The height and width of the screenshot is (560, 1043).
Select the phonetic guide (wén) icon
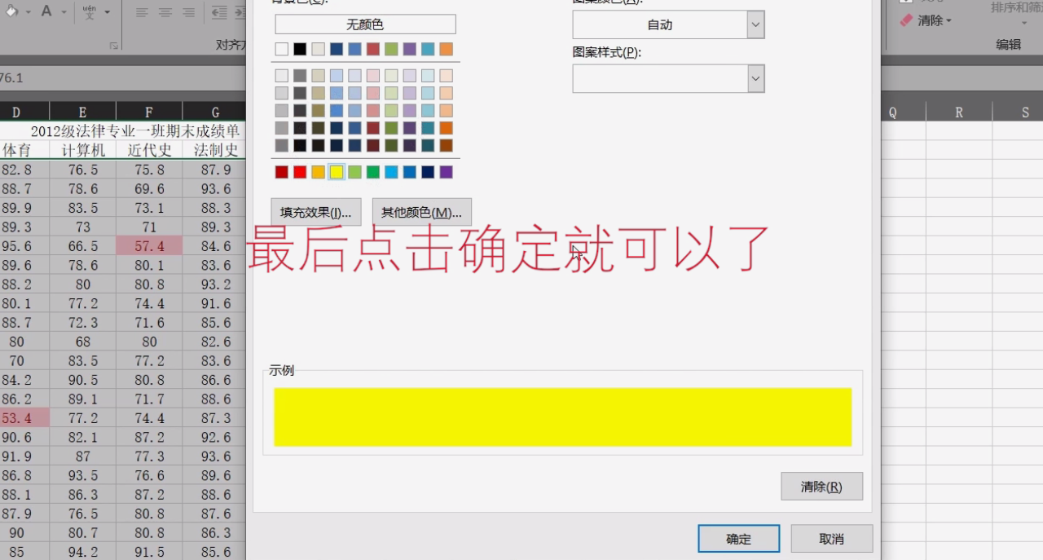pos(90,12)
